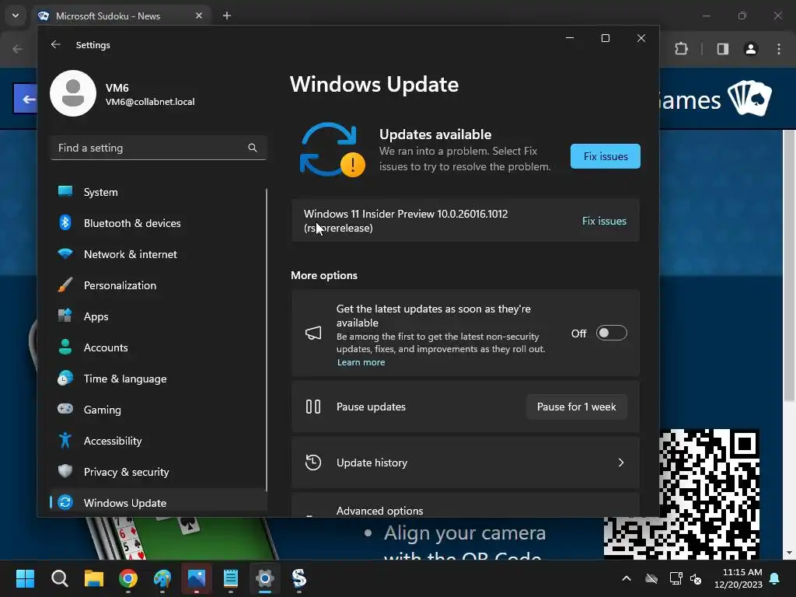The width and height of the screenshot is (796, 597).
Task: Click the VM6 profile avatar
Action: [x=73, y=93]
